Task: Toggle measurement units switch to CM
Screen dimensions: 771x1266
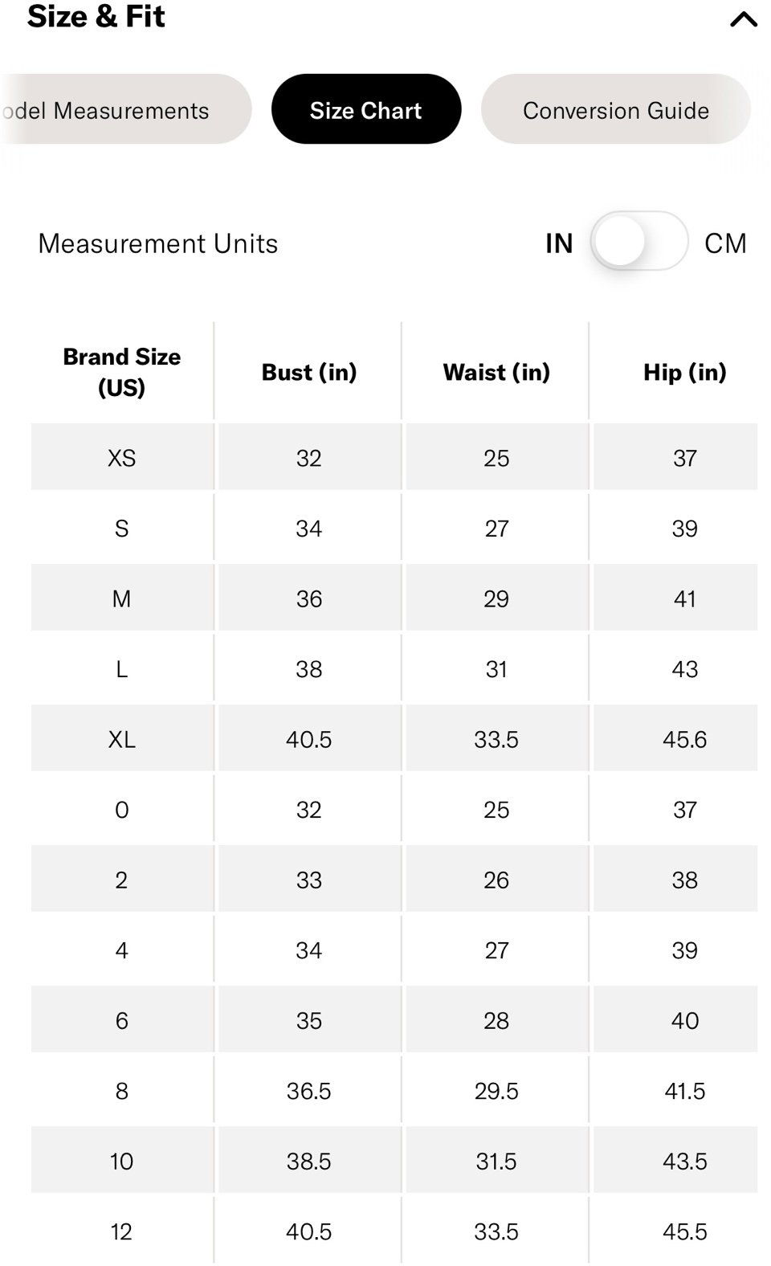Action: (x=639, y=241)
